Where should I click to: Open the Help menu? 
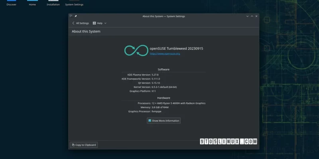point(99,23)
